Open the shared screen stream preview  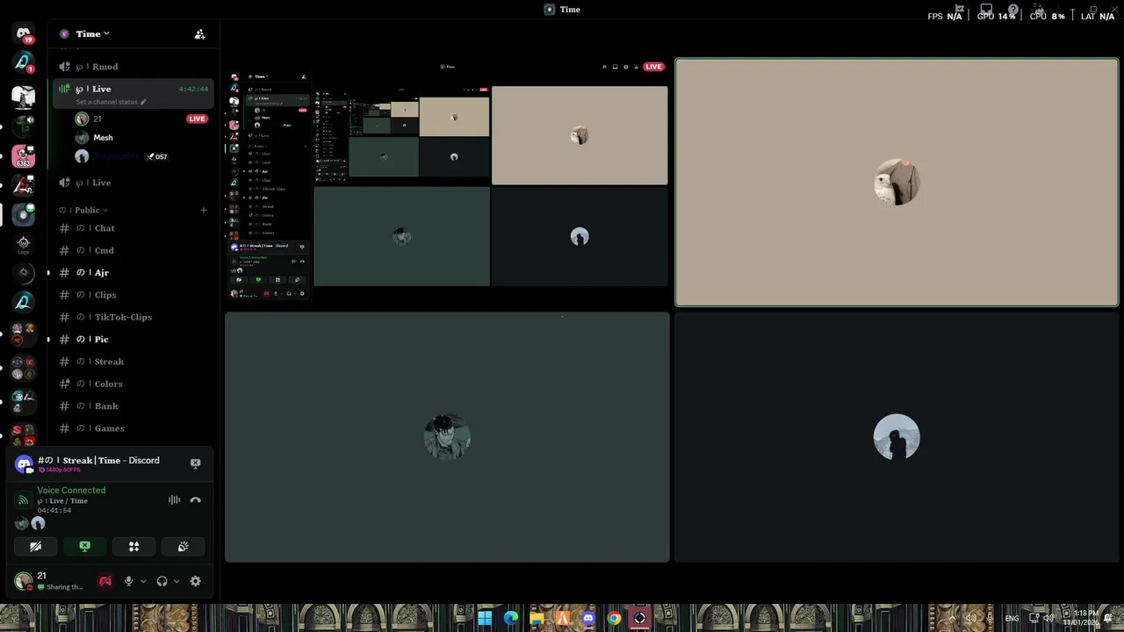click(x=447, y=183)
